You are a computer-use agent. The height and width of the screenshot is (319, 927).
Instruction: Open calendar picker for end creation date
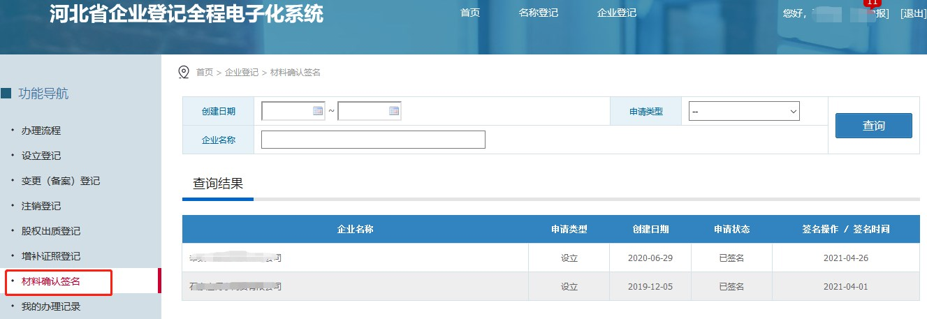[394, 111]
